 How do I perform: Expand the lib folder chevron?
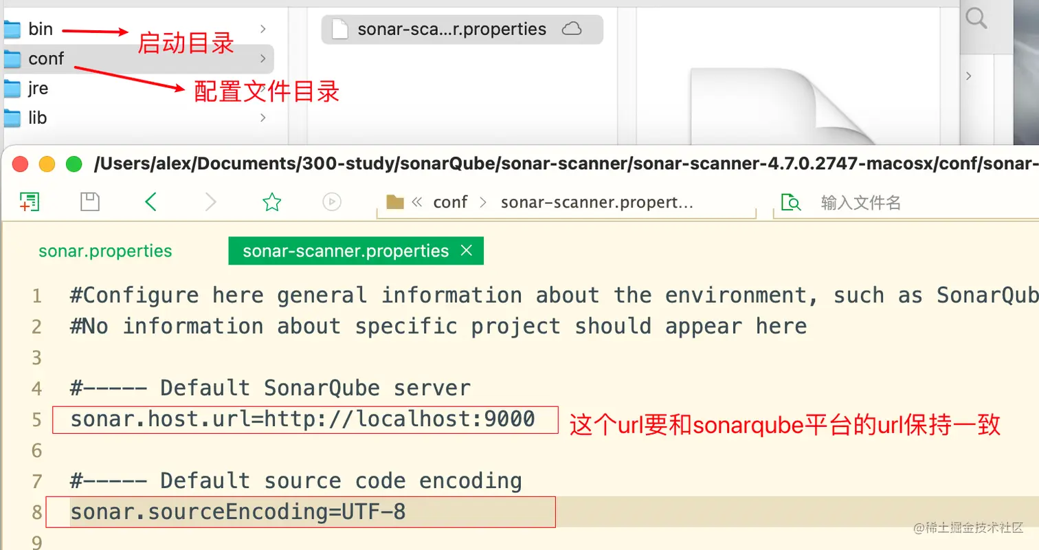(x=263, y=118)
